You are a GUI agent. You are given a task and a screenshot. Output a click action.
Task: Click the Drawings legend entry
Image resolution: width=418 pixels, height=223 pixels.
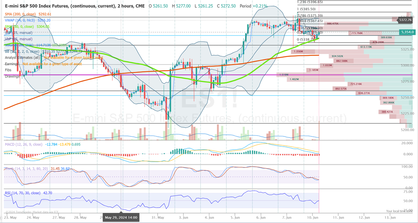coord(12,76)
